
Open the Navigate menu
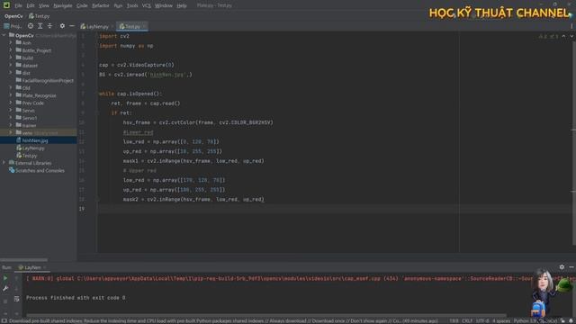(x=63, y=5)
